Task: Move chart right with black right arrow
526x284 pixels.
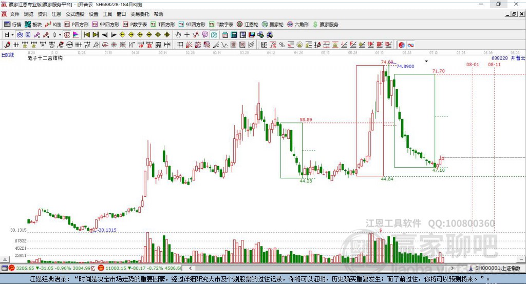Action: point(114,35)
